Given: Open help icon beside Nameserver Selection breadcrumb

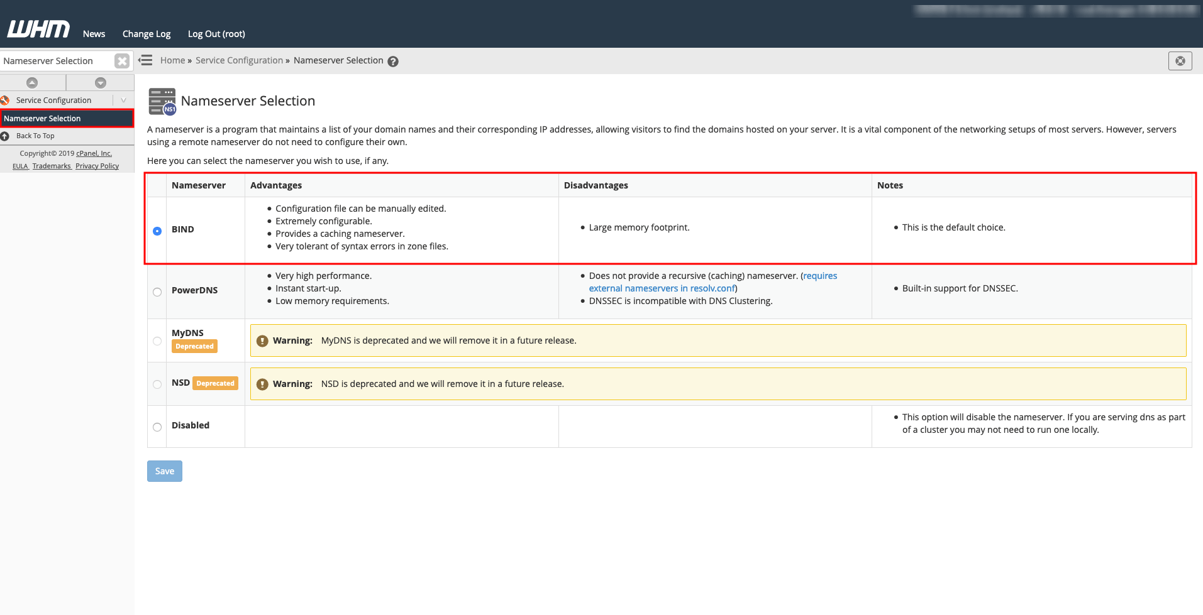Looking at the screenshot, I should tap(393, 62).
